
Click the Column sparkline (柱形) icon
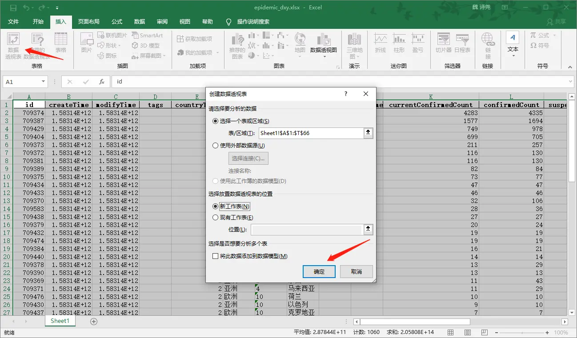click(399, 43)
